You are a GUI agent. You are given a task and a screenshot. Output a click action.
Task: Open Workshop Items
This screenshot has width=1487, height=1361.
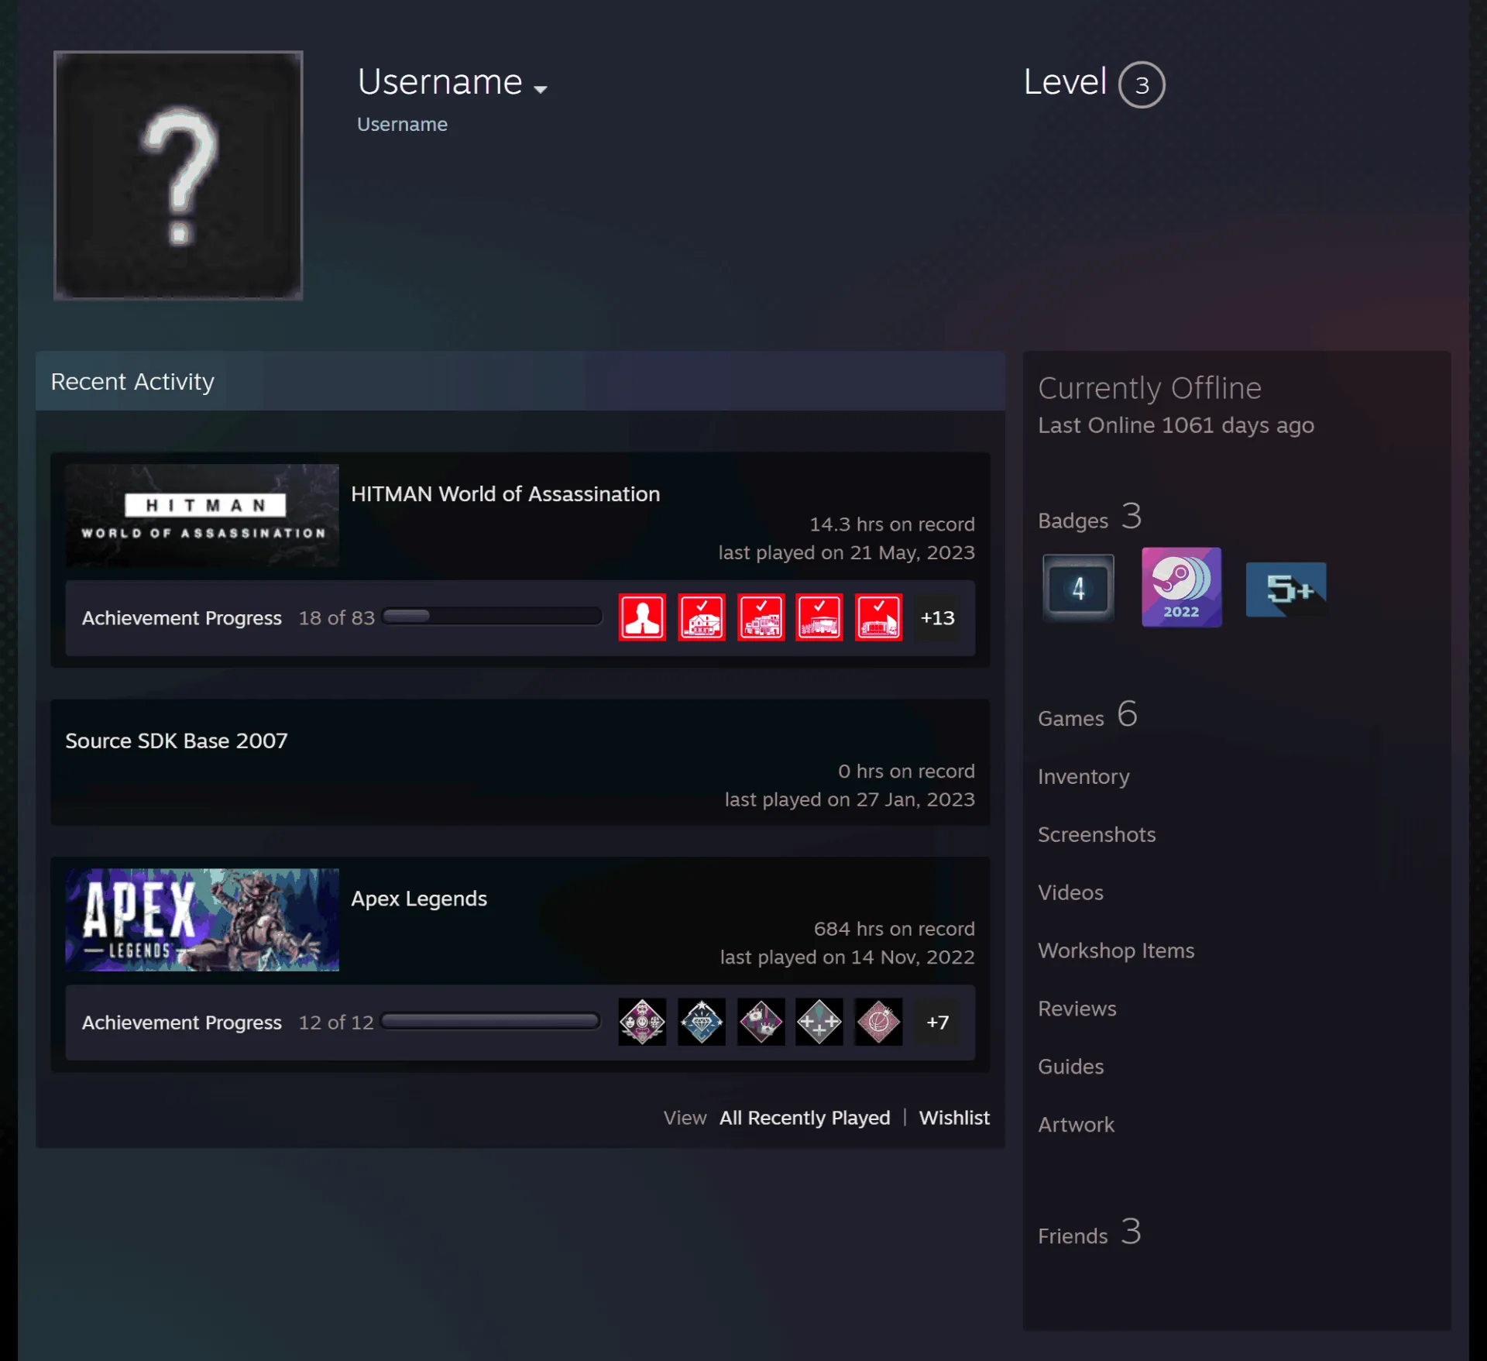pyautogui.click(x=1116, y=950)
